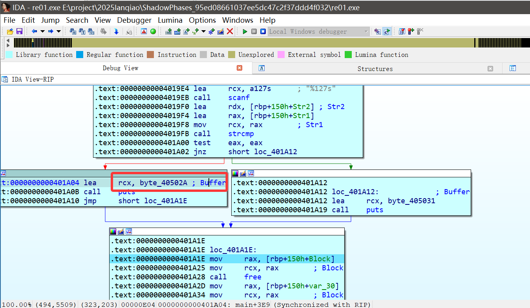Image resolution: width=530 pixels, height=308 pixels.
Task: Switch to the Structures tab
Action: tap(375, 69)
